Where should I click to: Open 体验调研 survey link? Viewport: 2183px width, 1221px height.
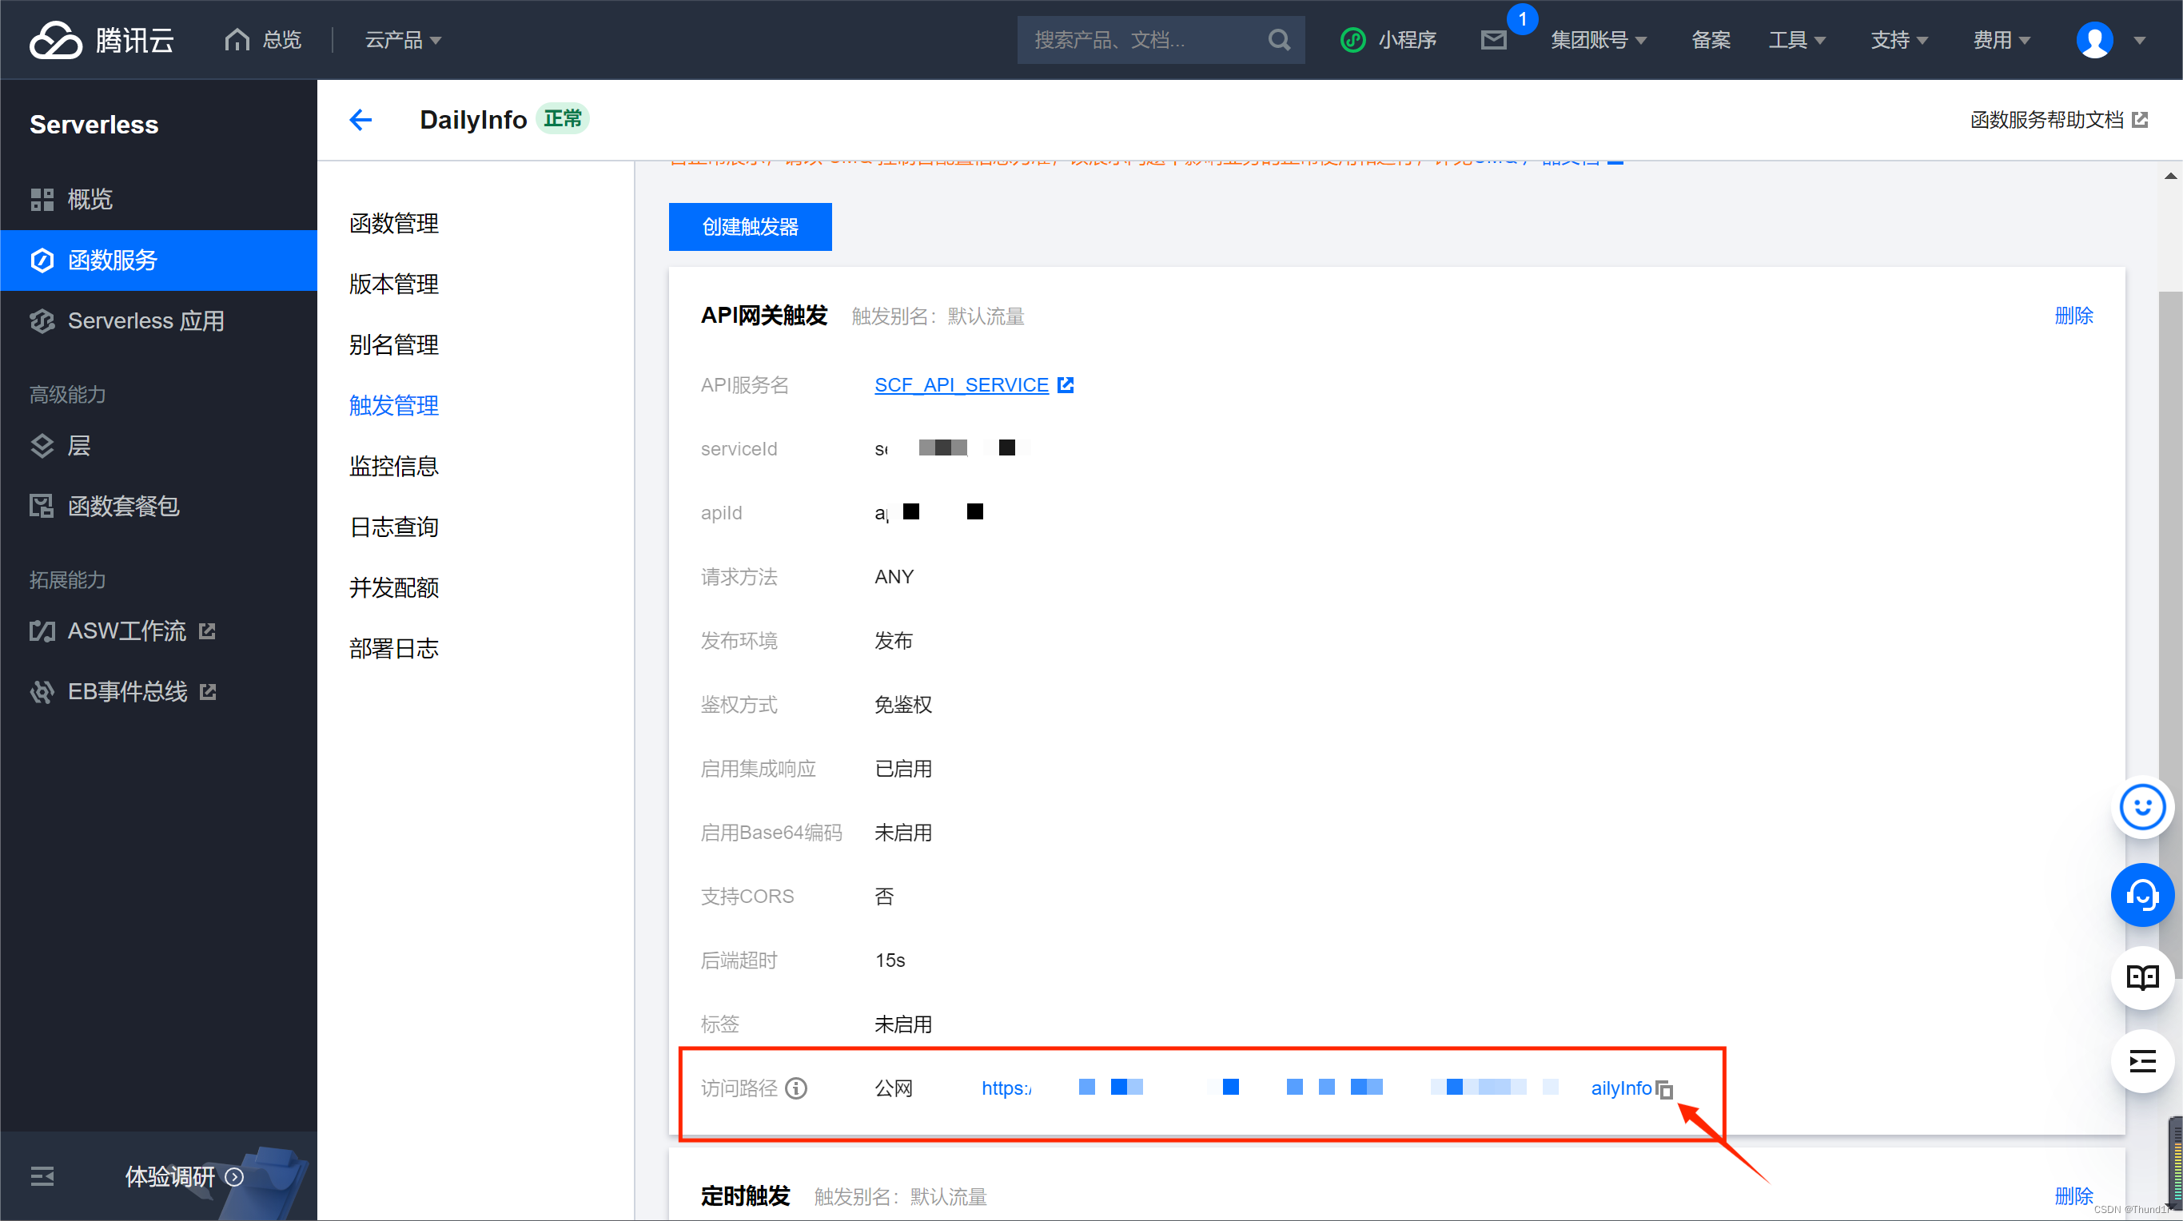click(x=184, y=1176)
